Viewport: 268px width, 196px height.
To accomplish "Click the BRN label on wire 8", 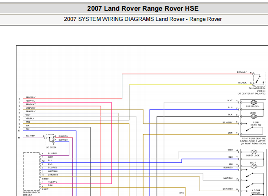I will point(28,122).
